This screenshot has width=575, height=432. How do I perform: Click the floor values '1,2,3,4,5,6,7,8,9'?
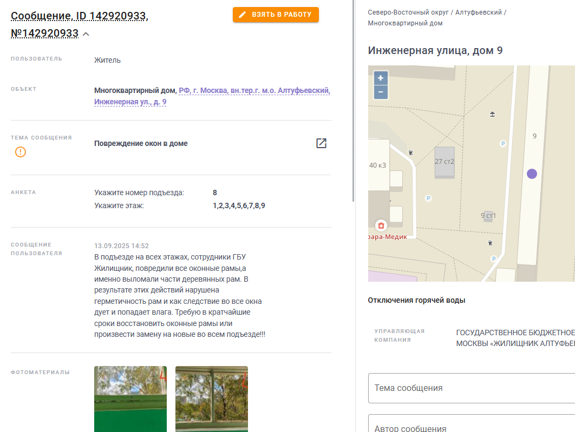pos(239,206)
